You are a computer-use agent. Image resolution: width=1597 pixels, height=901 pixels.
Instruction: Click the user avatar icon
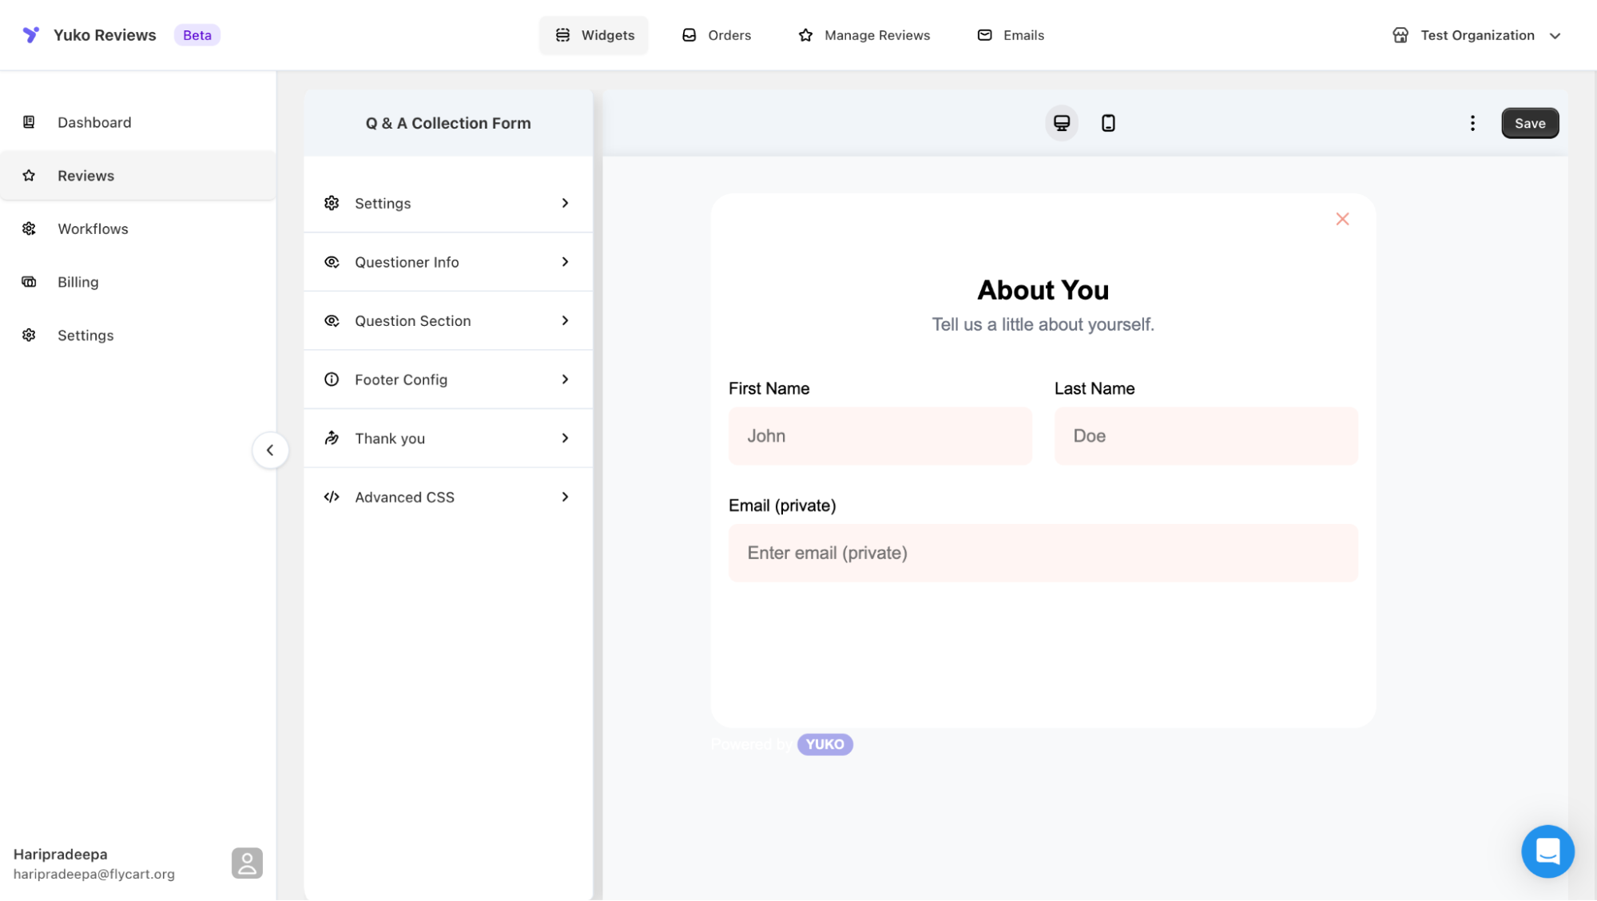[x=247, y=863]
